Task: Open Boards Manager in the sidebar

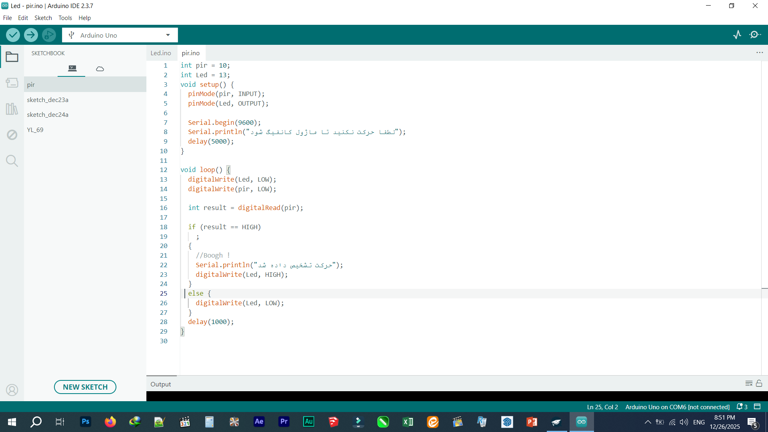Action: 12,83
